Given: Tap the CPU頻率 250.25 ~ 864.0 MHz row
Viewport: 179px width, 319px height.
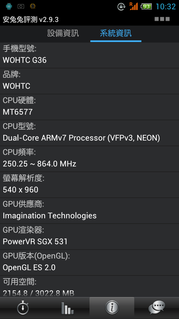Looking at the screenshot, I should 89,159.
